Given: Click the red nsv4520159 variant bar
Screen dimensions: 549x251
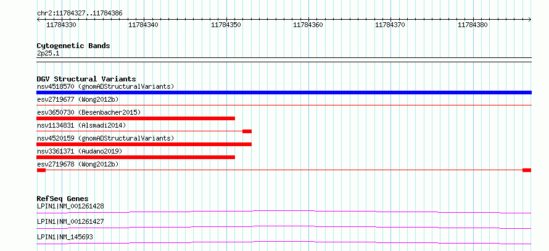Looking at the screenshot, I should click(x=144, y=144).
